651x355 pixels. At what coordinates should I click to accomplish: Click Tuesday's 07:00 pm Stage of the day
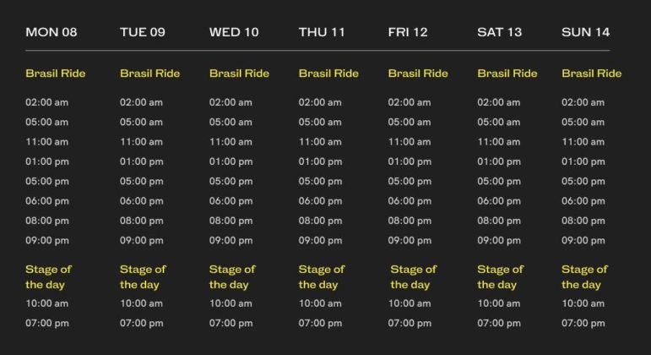click(x=142, y=323)
